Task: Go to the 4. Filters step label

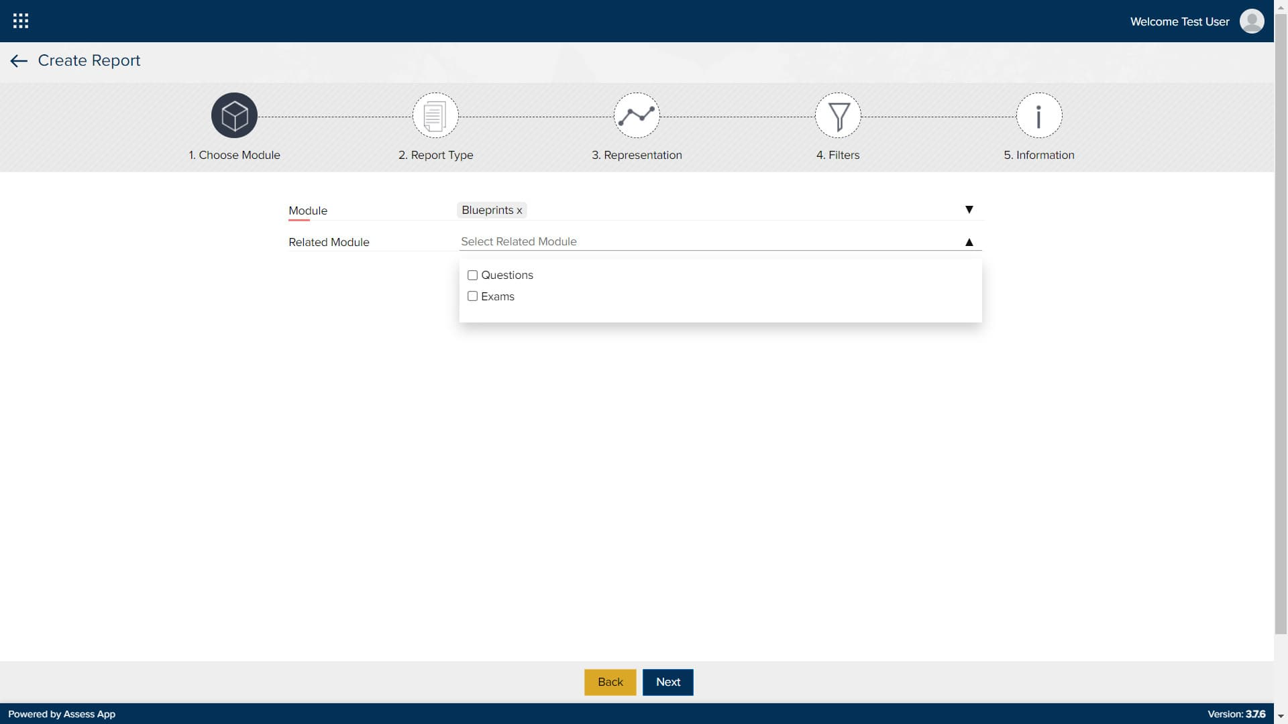Action: coord(837,155)
